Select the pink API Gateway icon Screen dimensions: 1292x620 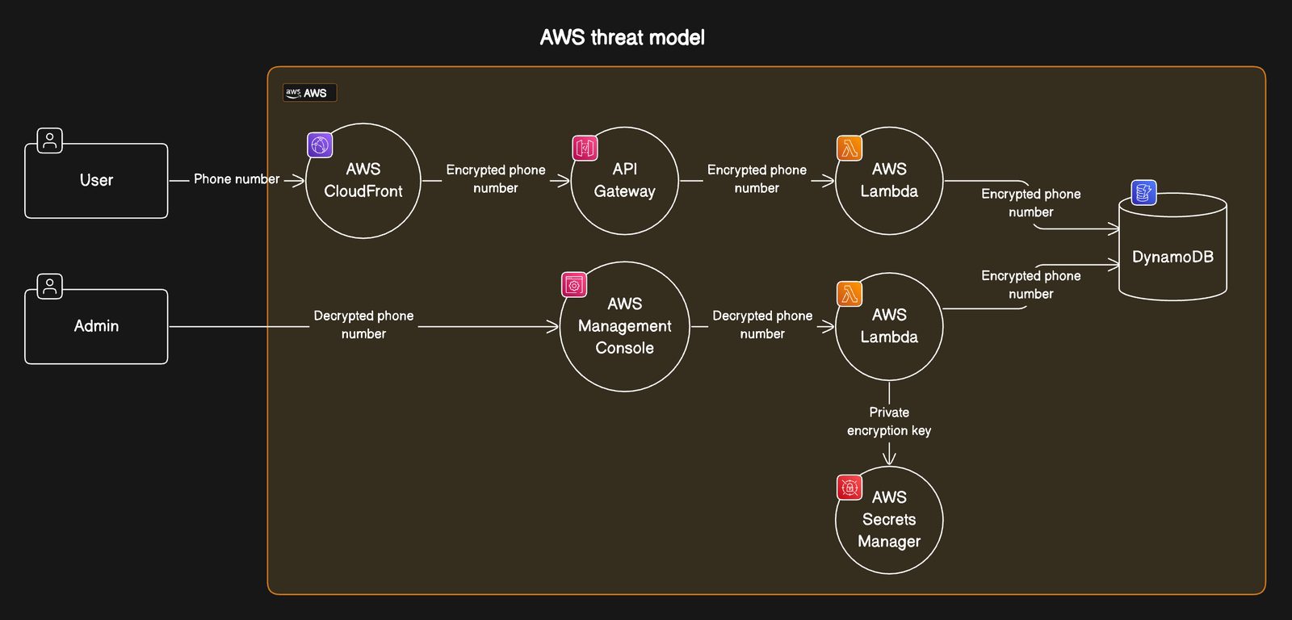pyautogui.click(x=585, y=148)
